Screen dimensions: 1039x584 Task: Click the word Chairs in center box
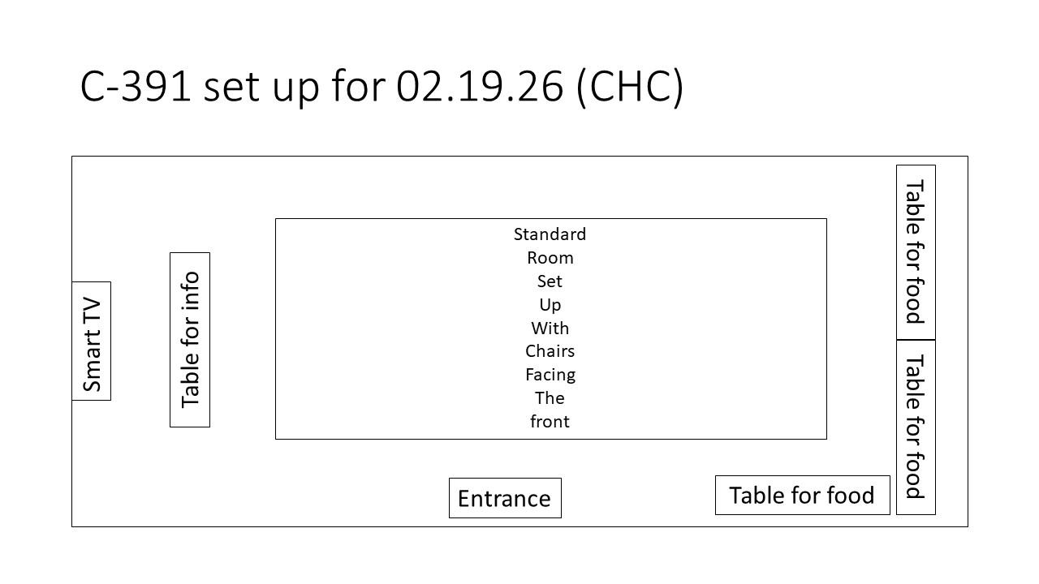pos(550,351)
